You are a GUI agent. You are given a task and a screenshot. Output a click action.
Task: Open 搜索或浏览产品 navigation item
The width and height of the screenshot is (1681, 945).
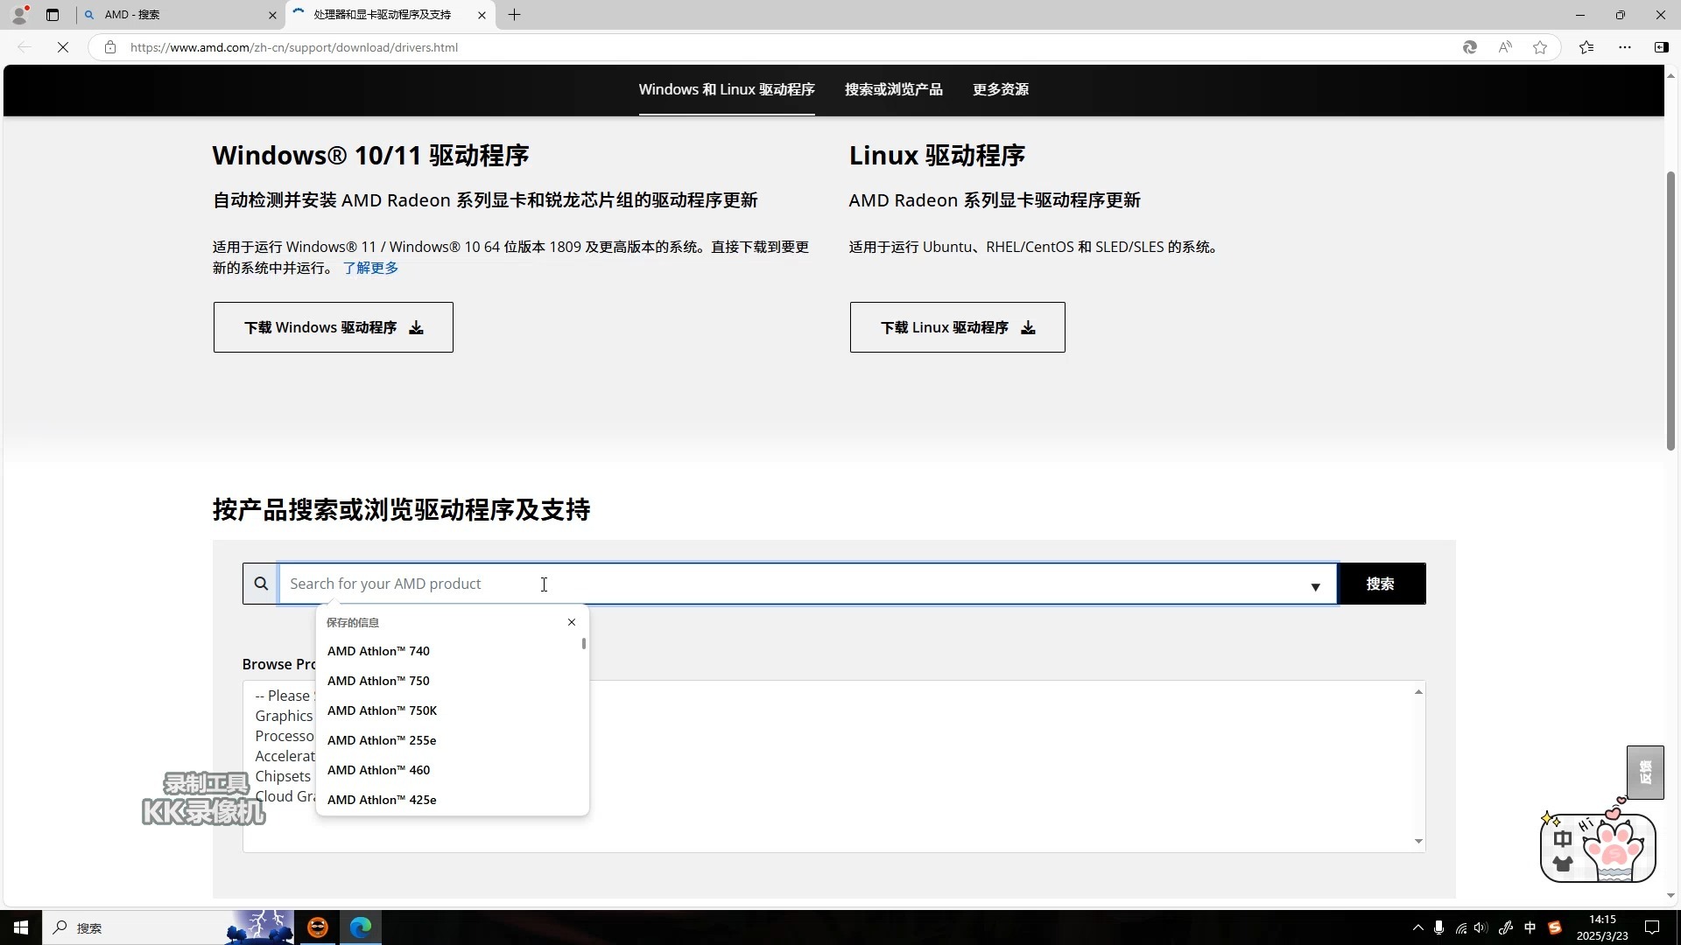[x=894, y=89]
